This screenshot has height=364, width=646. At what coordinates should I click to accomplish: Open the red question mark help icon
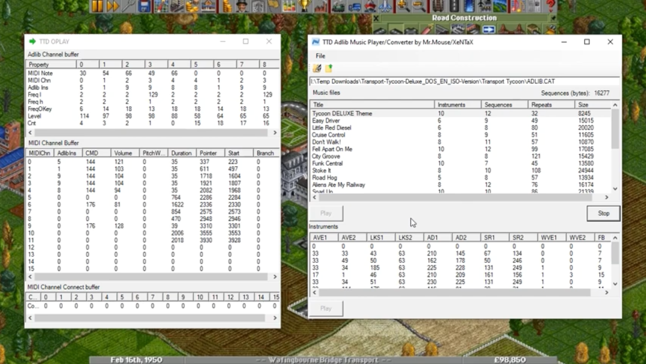[550, 6]
